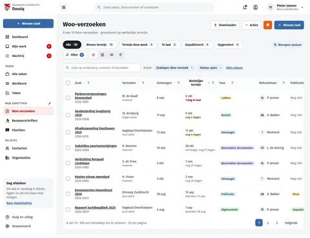Follow Naar dagafsluiting link
Screen dimensions: 310x238
pyautogui.click(x=19, y=203)
